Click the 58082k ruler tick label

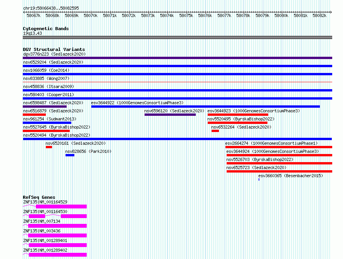[x=319, y=15]
